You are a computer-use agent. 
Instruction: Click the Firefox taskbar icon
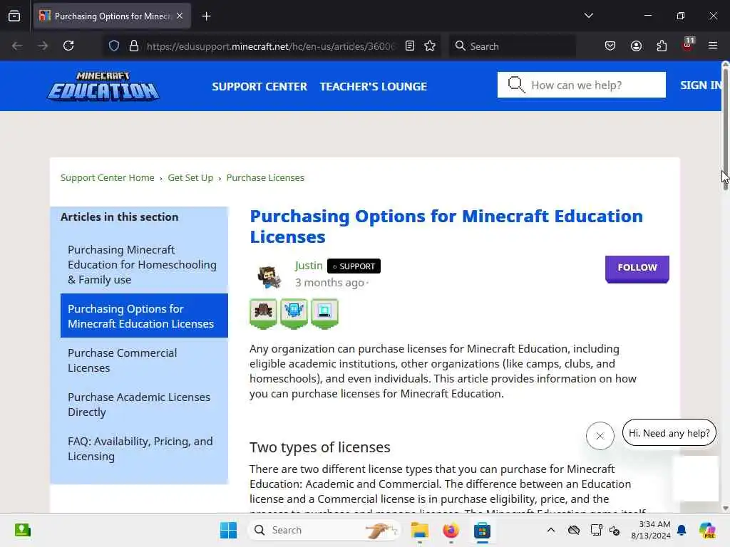[451, 530]
